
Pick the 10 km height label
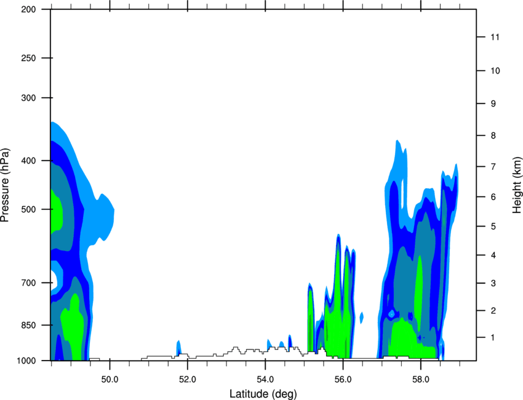pos(495,71)
